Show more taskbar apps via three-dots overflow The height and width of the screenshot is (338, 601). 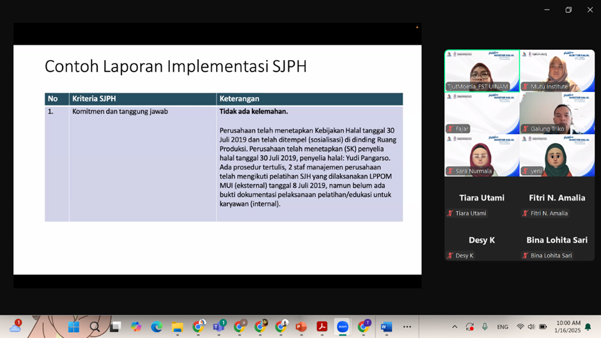(x=407, y=326)
